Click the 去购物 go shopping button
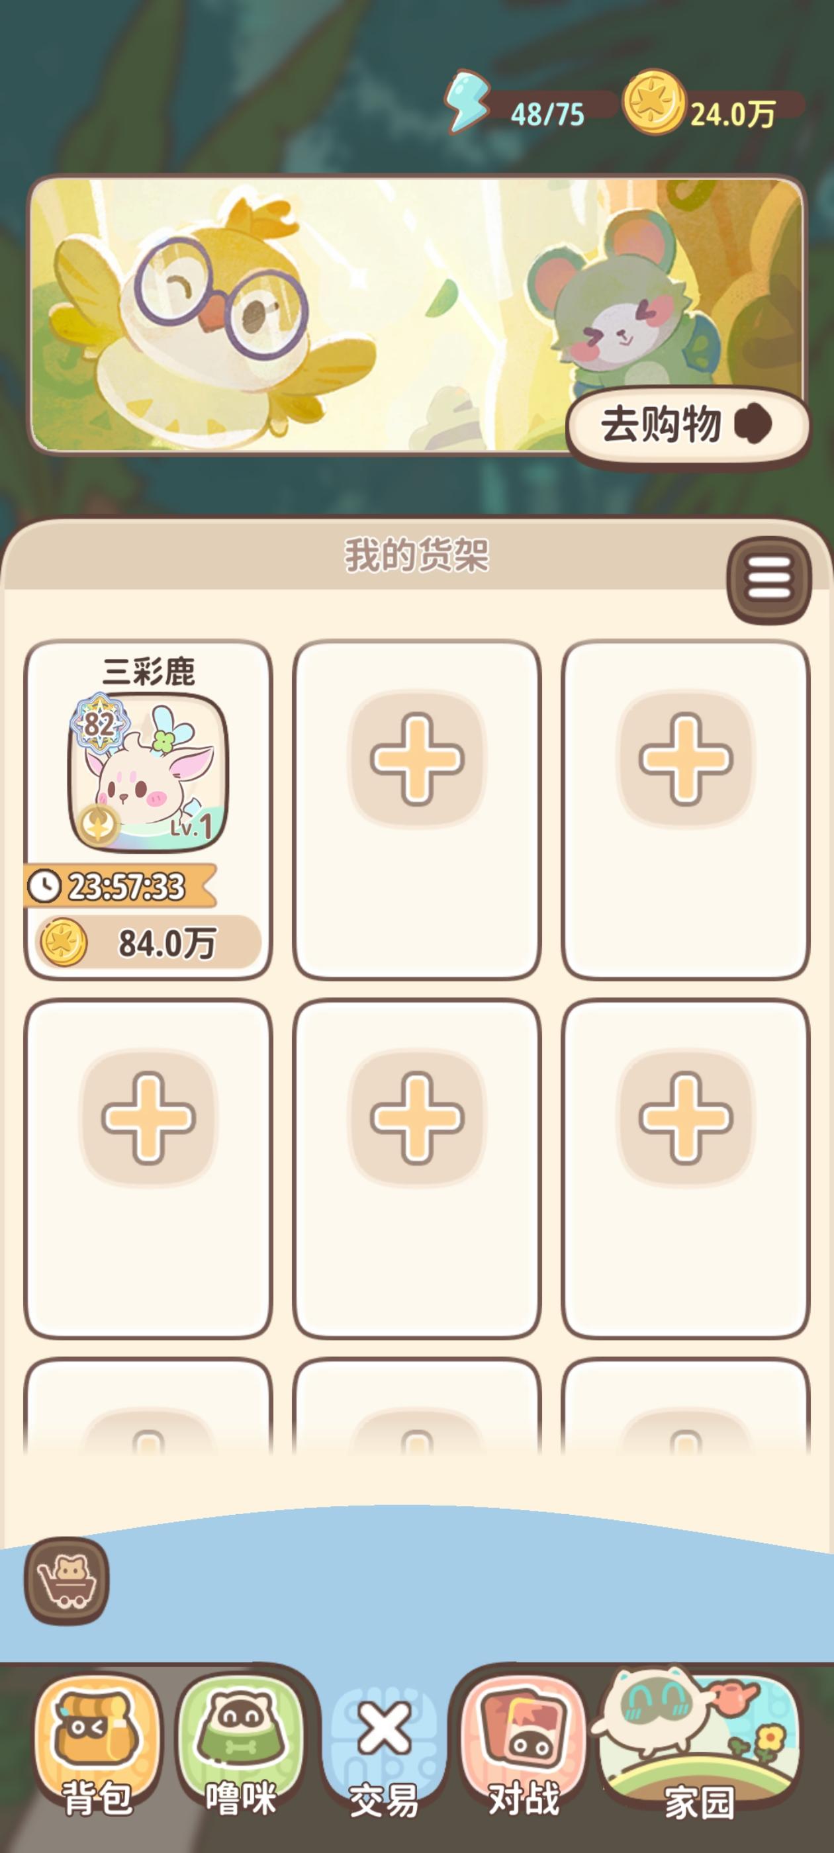This screenshot has width=834, height=1853. click(x=688, y=424)
